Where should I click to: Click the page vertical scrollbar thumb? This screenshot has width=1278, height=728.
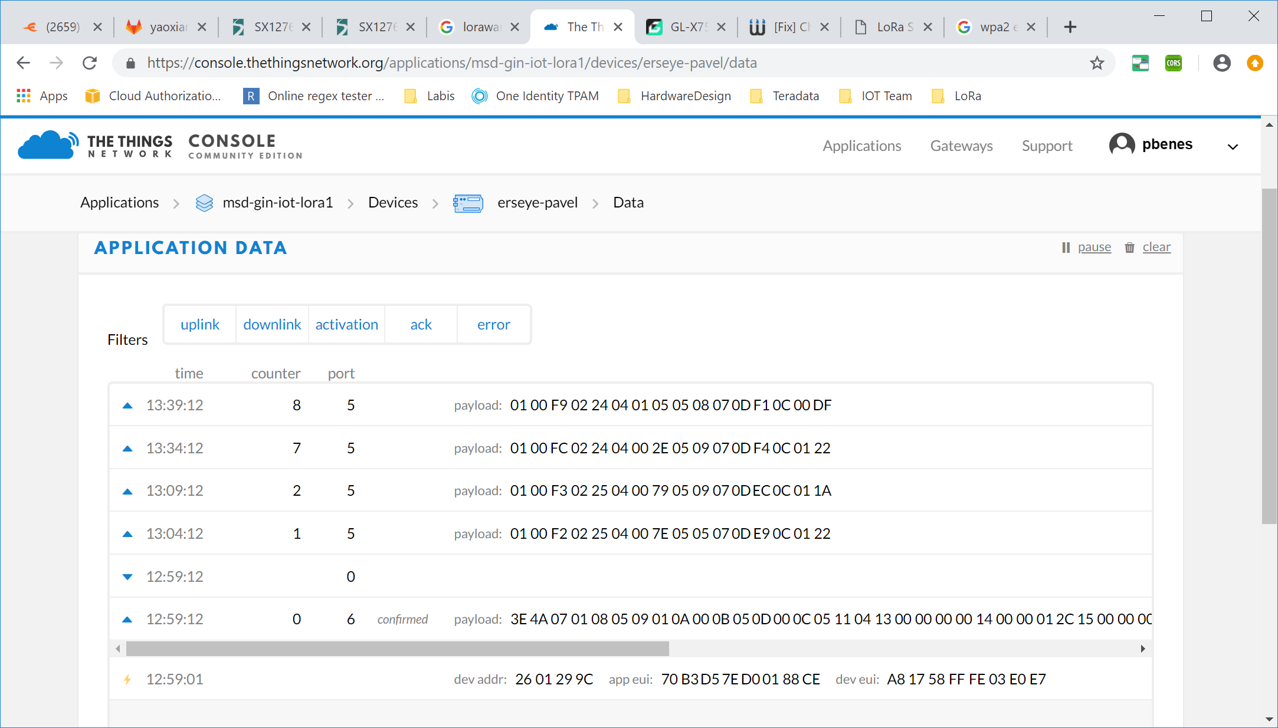click(1269, 356)
